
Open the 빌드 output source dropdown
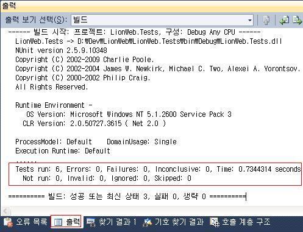coord(162,20)
